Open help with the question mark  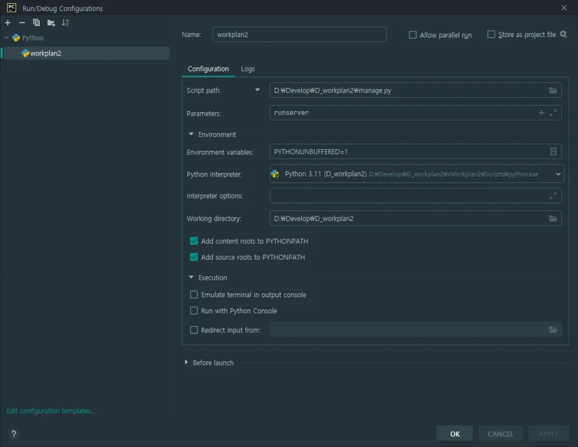[x=14, y=434]
